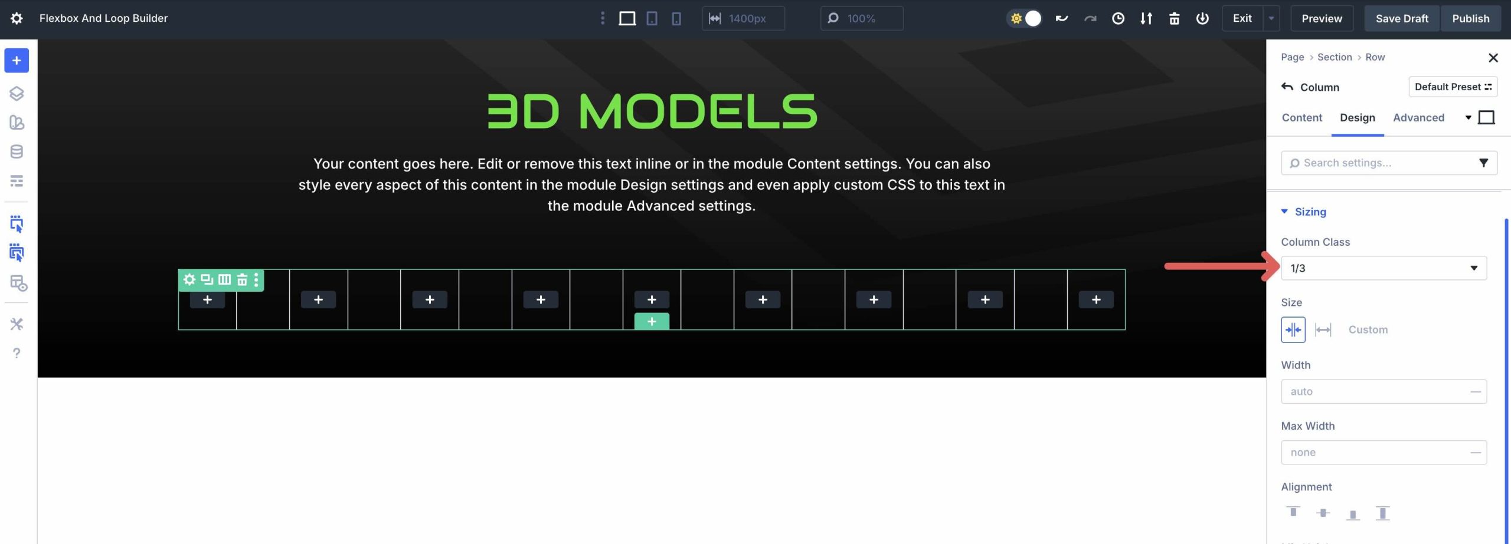This screenshot has width=1511, height=544.
Task: Switch to the Advanced tab
Action: (x=1419, y=117)
